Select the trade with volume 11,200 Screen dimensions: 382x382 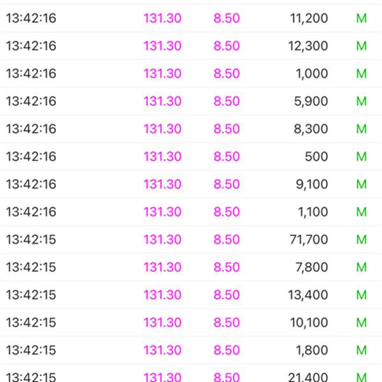(x=308, y=18)
